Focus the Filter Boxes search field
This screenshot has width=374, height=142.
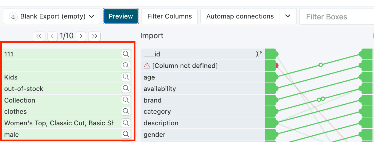pyautogui.click(x=336, y=16)
